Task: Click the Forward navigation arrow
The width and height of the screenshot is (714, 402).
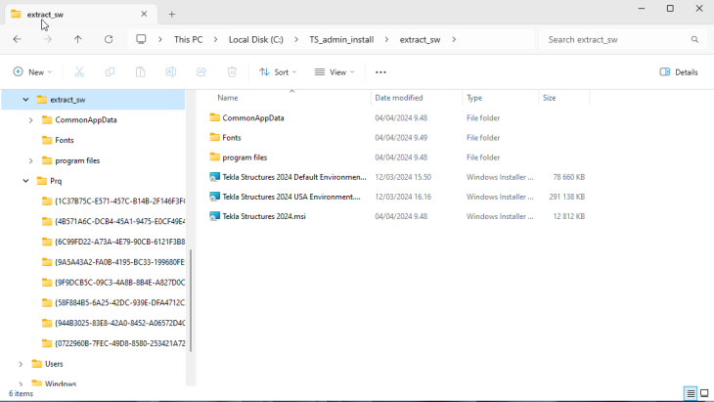Action: 47,39
